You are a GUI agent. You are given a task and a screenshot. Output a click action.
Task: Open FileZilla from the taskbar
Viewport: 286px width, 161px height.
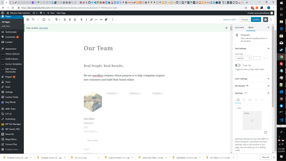pyautogui.click(x=281, y=64)
